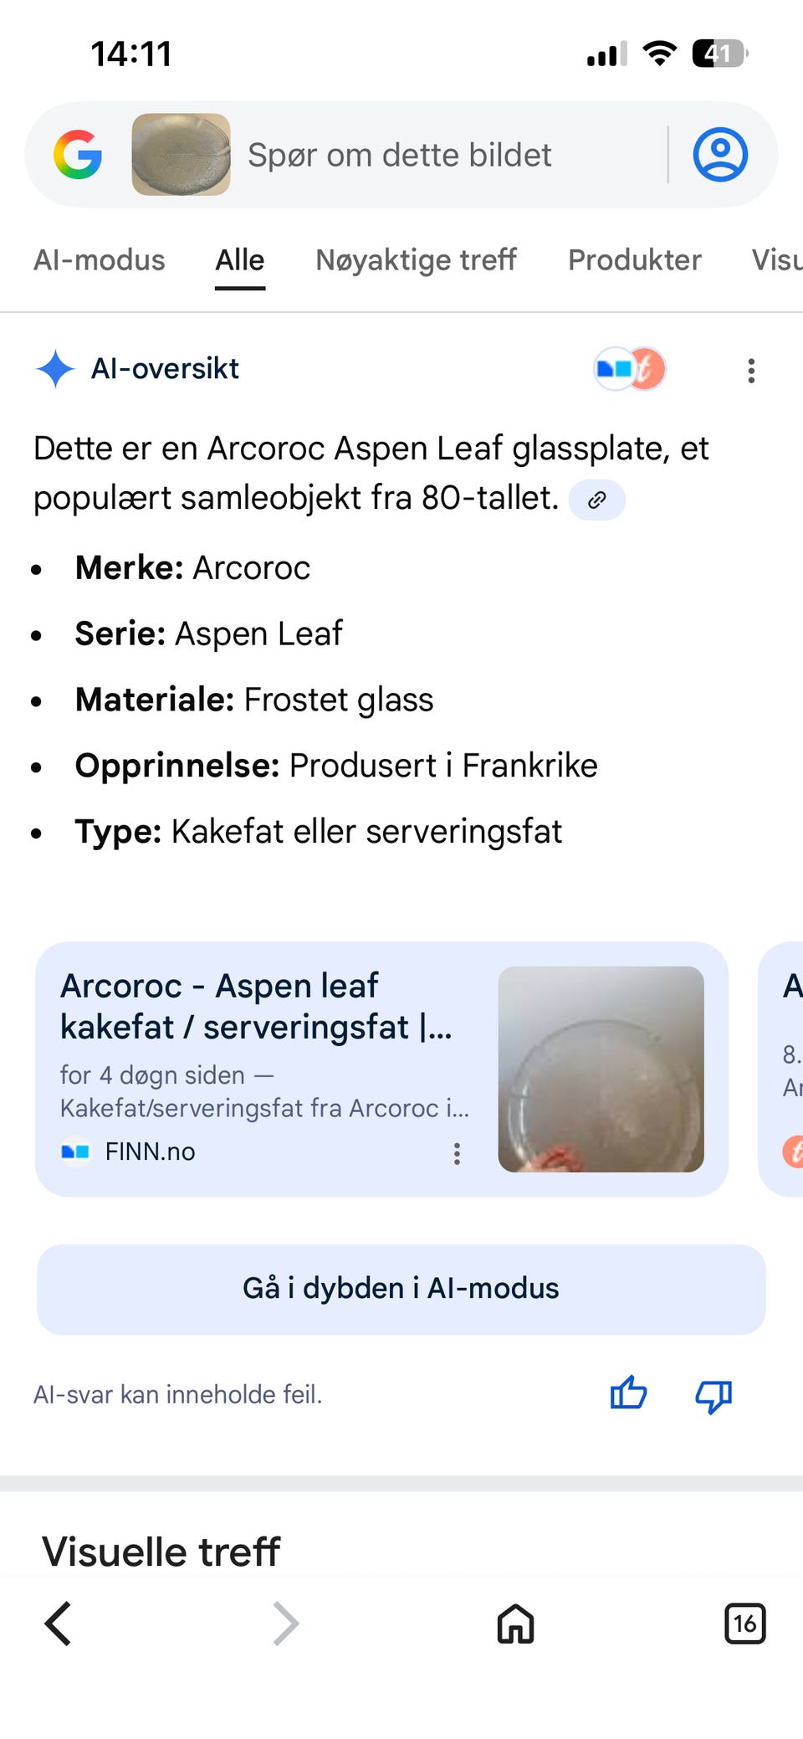Image resolution: width=803 pixels, height=1739 pixels.
Task: Give the AI answer a thumbs down
Action: 713,1395
